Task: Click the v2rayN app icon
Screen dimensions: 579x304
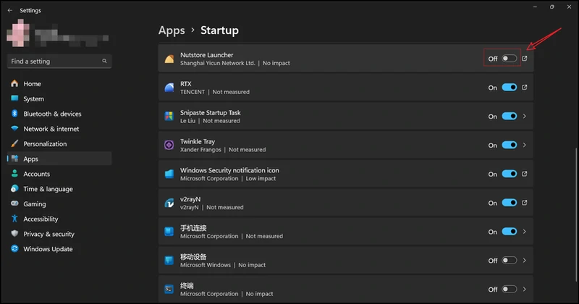Action: tap(169, 203)
